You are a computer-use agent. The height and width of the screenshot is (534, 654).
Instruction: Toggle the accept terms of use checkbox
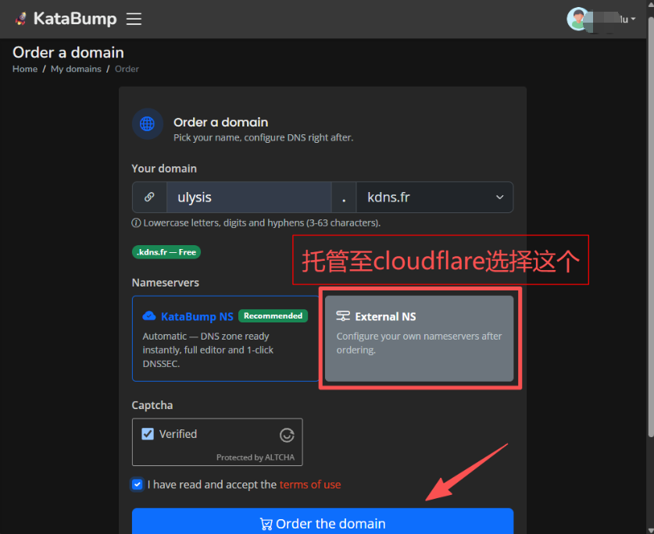coord(138,484)
